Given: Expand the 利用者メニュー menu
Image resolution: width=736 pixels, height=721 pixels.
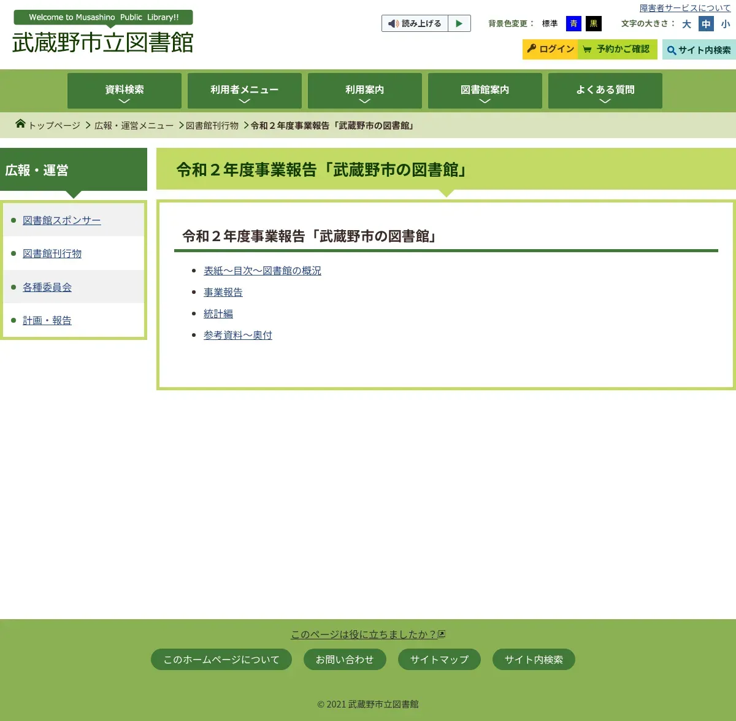Looking at the screenshot, I should tap(245, 91).
